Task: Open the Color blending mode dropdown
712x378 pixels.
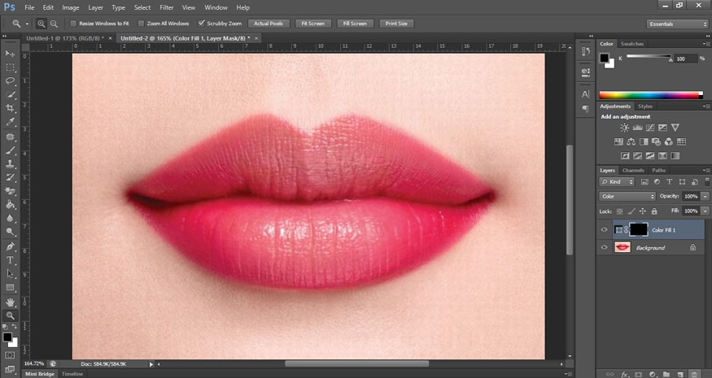Action: point(627,197)
